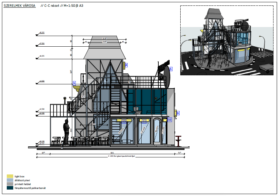Select the blue marker tag 4
This screenshot has width=278, height=196.
(126, 65)
